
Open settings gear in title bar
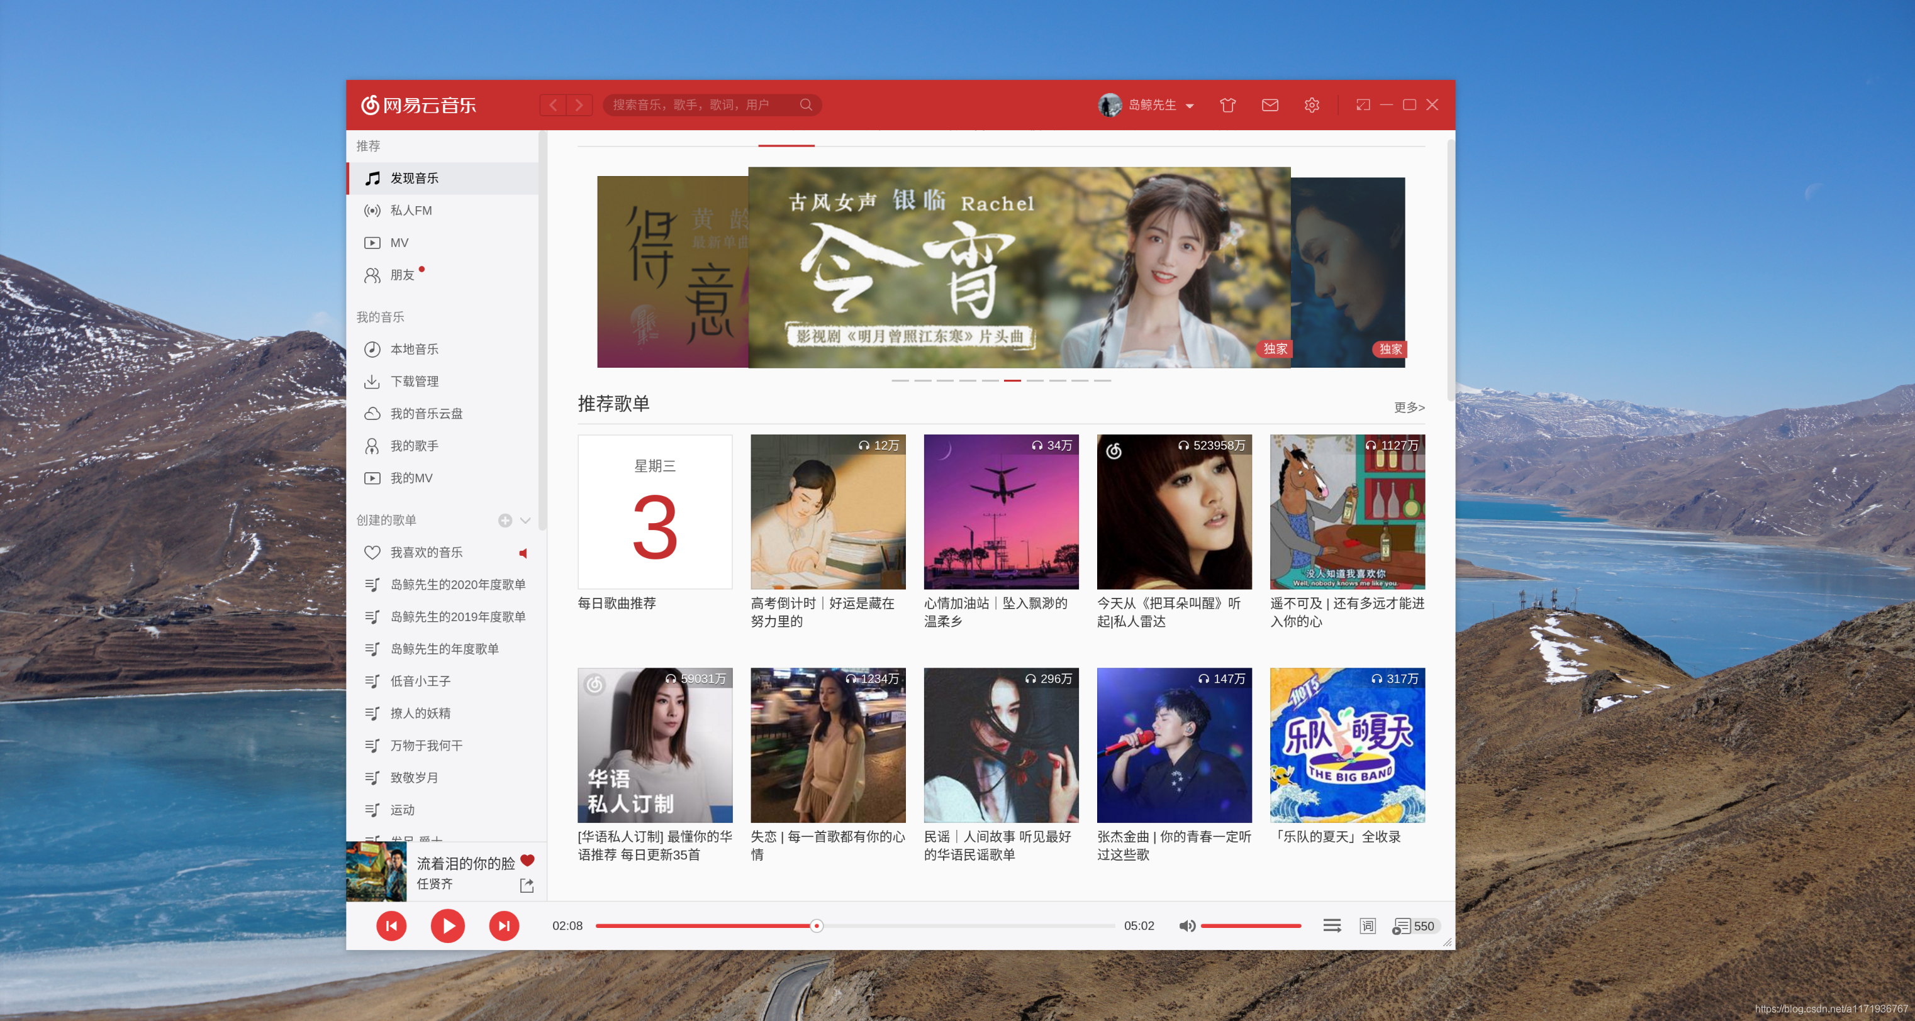click(1311, 105)
